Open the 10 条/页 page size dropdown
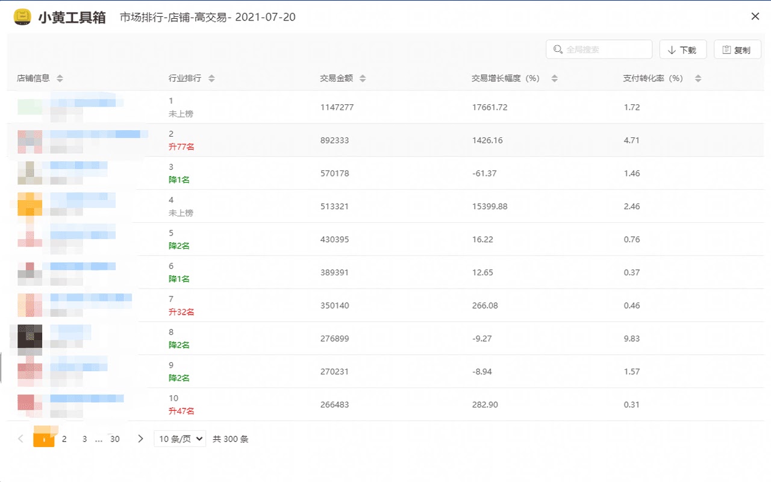Screen dimensions: 771x482 (180, 439)
